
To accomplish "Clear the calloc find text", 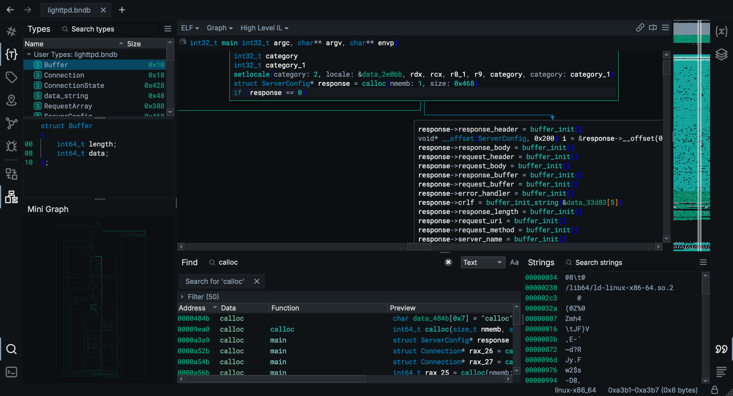I will (448, 262).
